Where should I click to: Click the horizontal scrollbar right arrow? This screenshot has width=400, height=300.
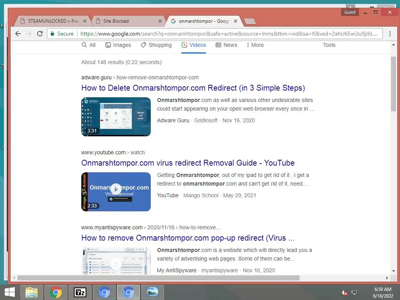[x=387, y=278]
